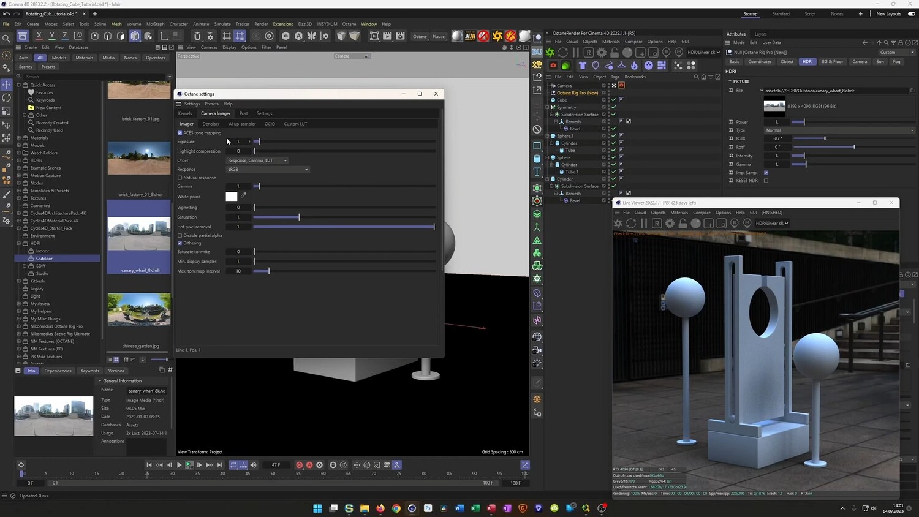Jump to the start of the timeline
Viewport: 919px width, 517px height.
click(149, 465)
